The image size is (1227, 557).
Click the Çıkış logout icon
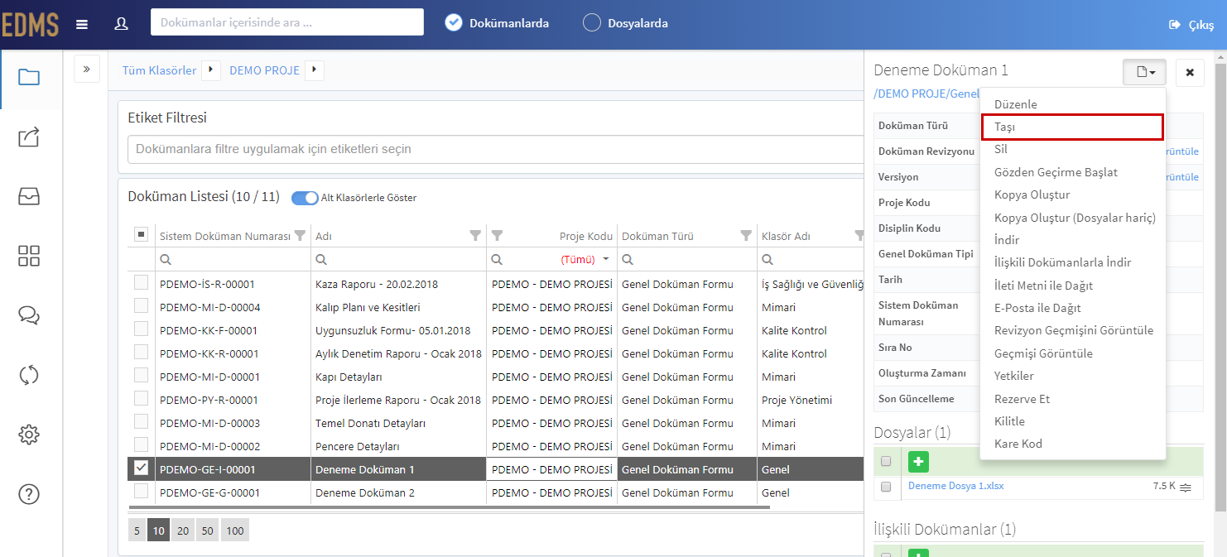(x=1174, y=25)
